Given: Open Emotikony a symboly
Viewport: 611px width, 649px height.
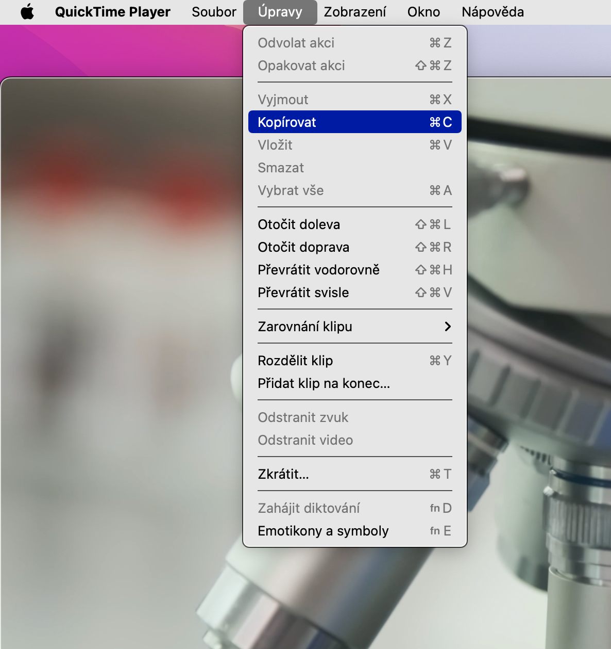Looking at the screenshot, I should point(354,531).
